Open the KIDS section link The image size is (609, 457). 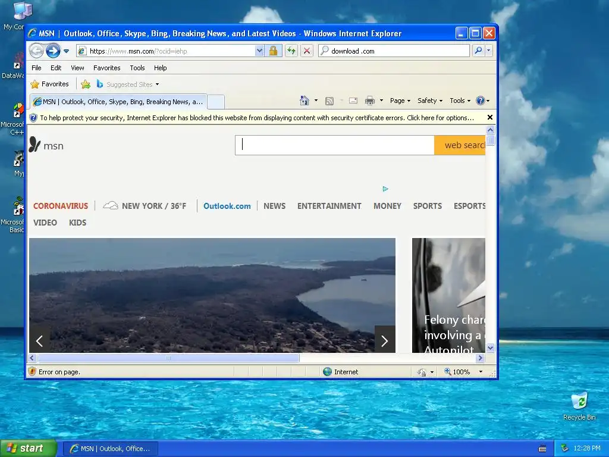tap(78, 223)
